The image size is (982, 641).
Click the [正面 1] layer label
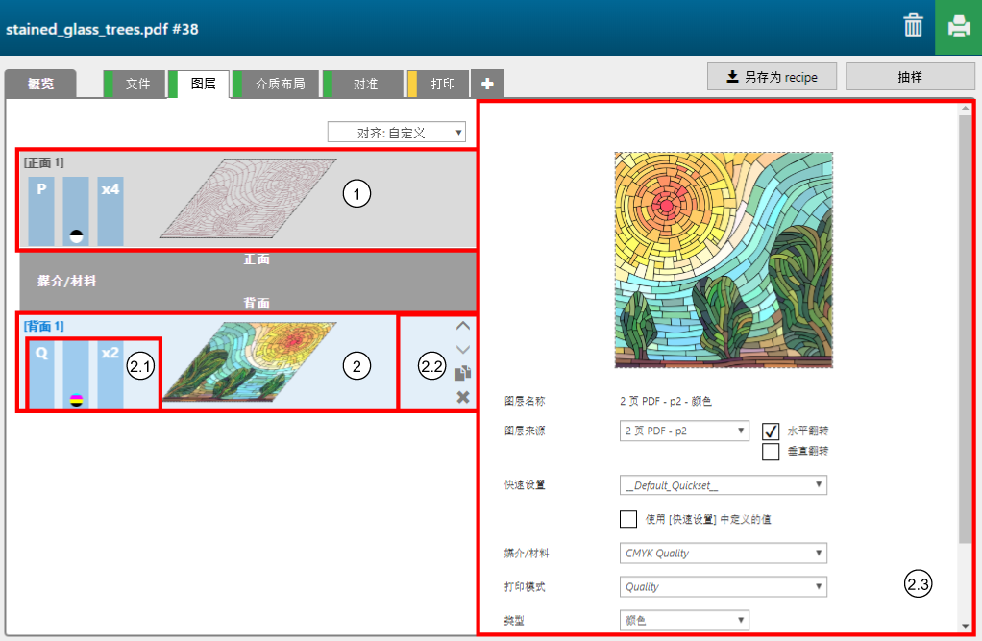point(44,163)
